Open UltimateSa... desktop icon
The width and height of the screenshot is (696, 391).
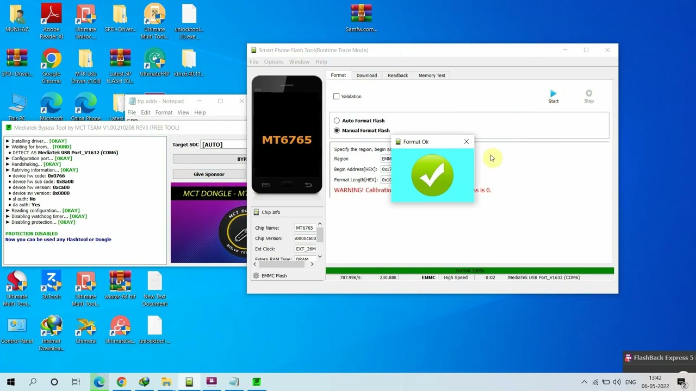[120, 330]
